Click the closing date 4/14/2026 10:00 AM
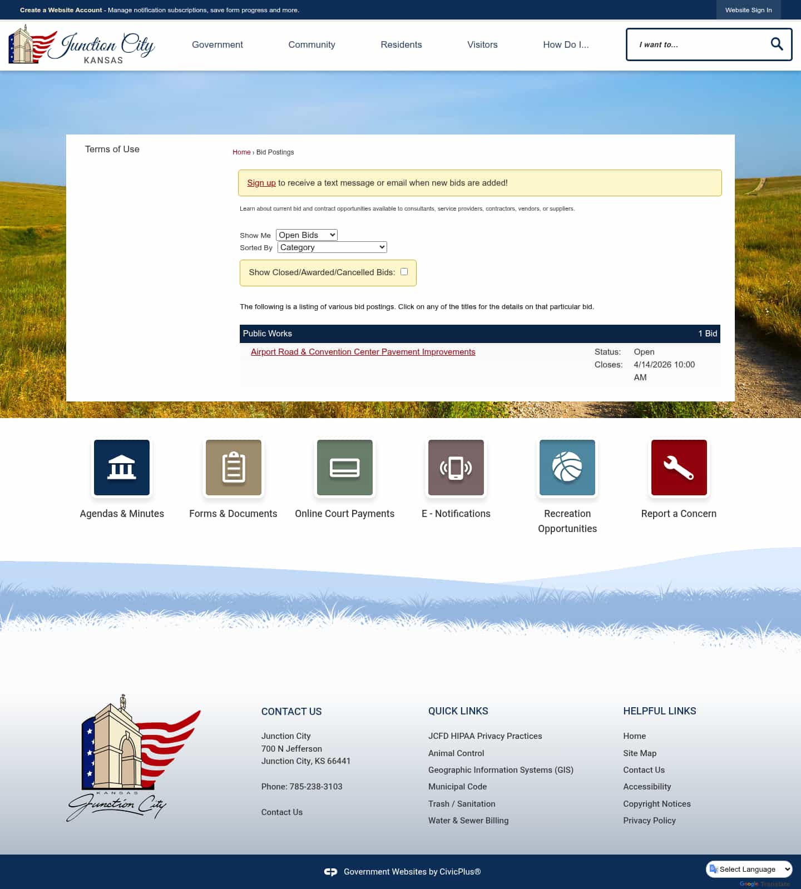 pyautogui.click(x=664, y=371)
